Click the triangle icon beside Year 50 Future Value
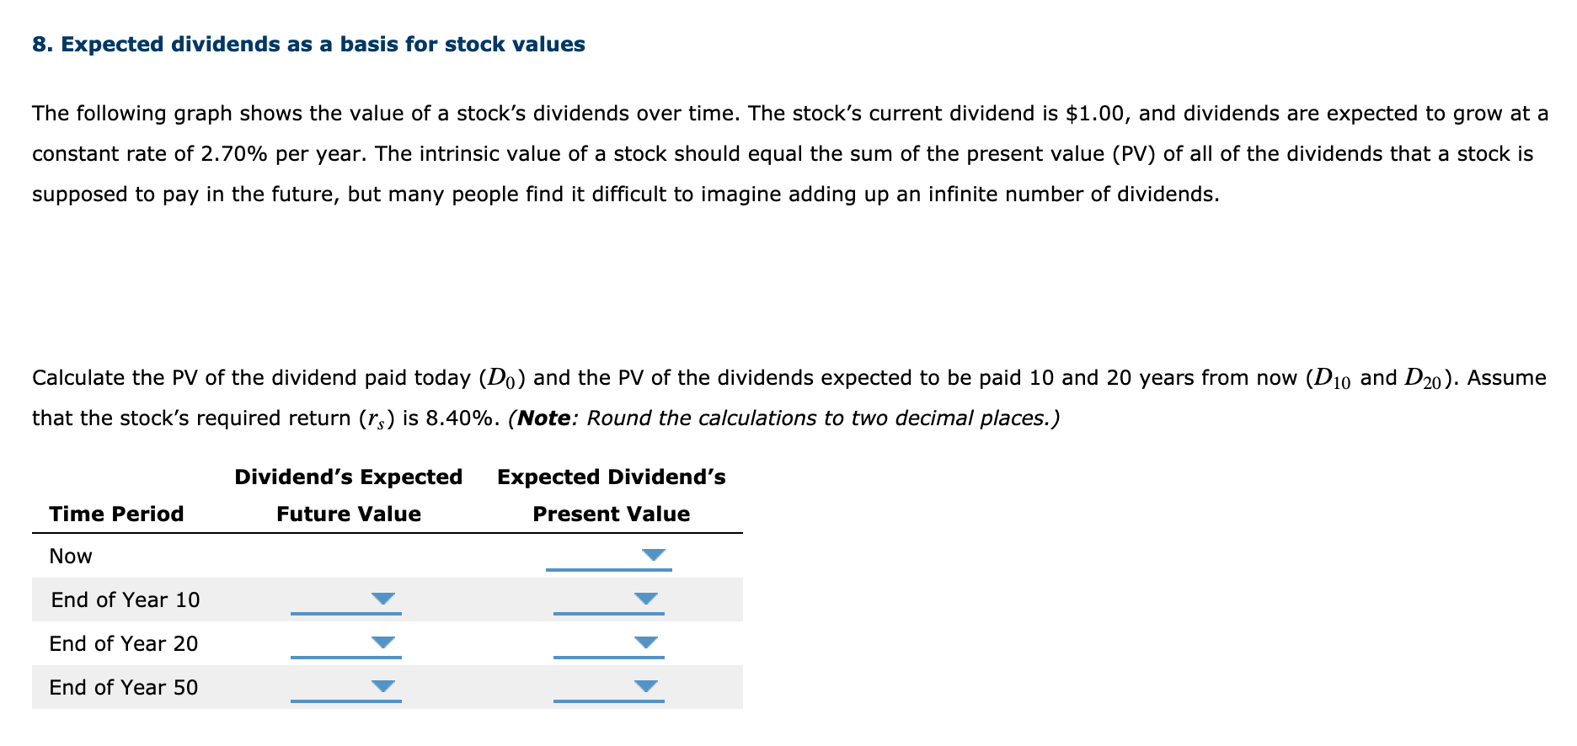 click(383, 686)
